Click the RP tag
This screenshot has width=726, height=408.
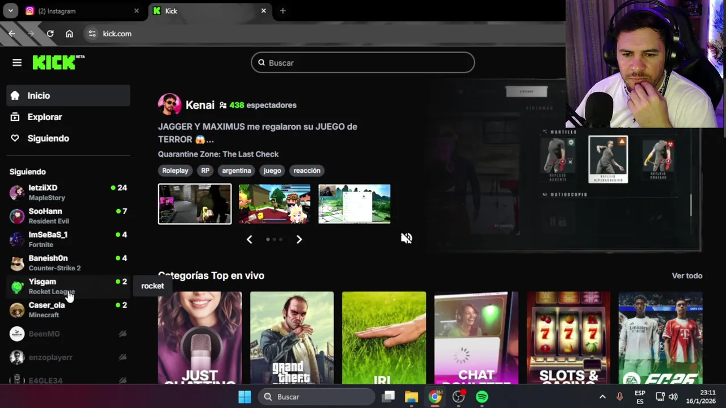(205, 171)
